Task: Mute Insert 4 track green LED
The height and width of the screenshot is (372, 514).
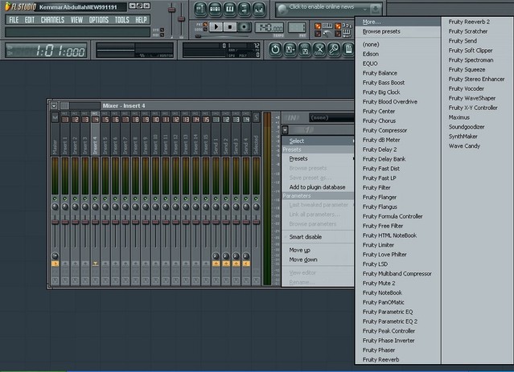Action: [x=95, y=198]
